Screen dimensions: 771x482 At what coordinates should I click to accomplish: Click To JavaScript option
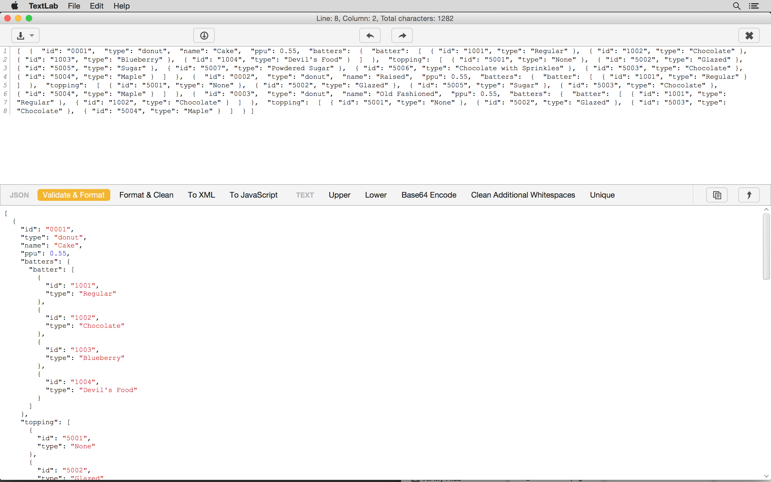(x=254, y=195)
